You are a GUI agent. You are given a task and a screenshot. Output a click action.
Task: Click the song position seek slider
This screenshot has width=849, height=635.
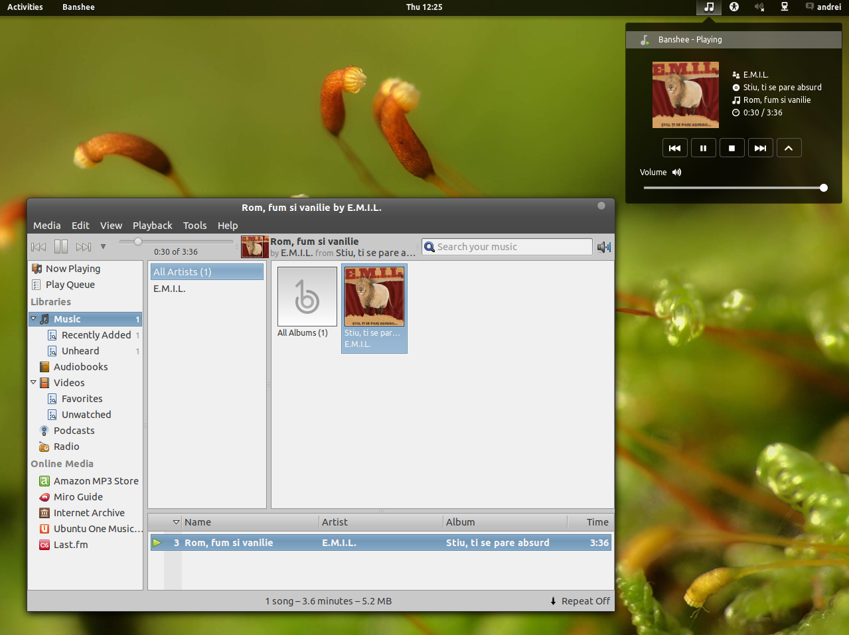click(176, 242)
